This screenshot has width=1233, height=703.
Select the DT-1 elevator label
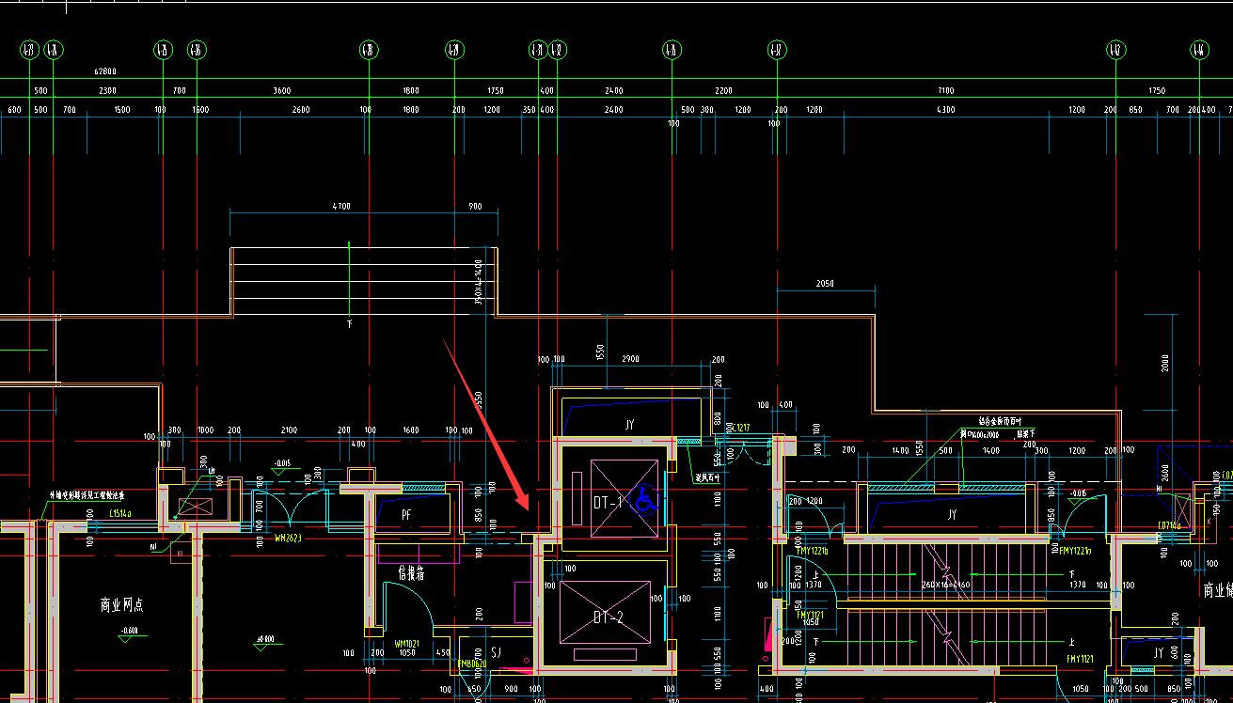(x=608, y=503)
